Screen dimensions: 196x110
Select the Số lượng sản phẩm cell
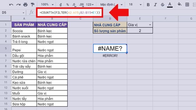(x=110, y=31)
